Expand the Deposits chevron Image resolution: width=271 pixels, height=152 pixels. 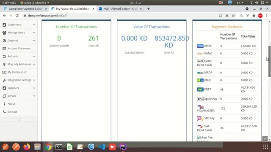coord(34,41)
